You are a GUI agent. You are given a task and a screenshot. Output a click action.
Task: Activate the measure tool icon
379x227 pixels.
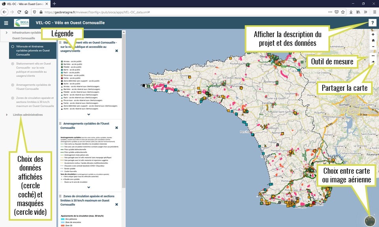(x=373, y=56)
